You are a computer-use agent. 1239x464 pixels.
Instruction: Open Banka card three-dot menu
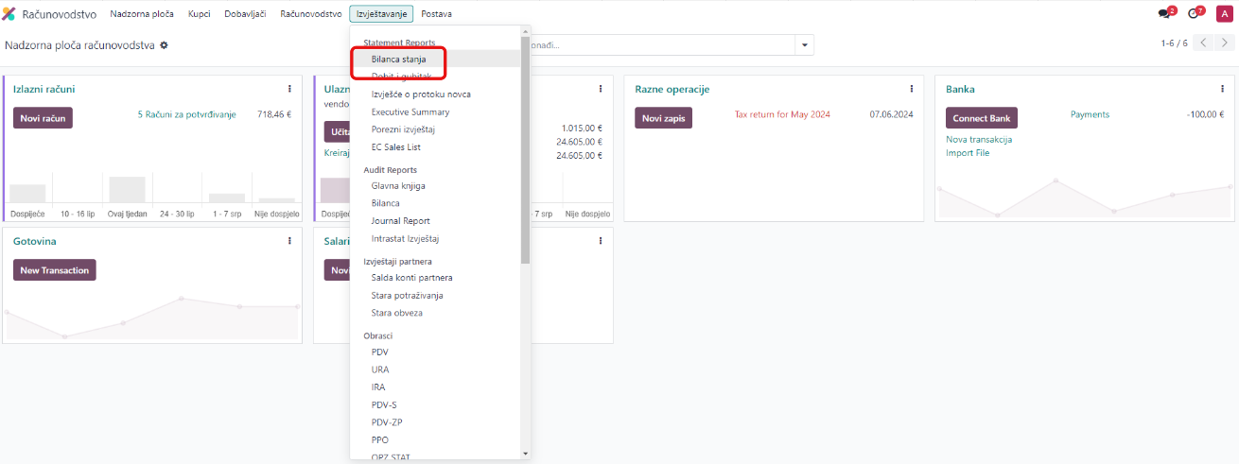click(x=1222, y=89)
